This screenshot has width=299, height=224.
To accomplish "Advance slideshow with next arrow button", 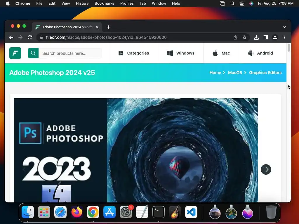I will tap(266, 169).
